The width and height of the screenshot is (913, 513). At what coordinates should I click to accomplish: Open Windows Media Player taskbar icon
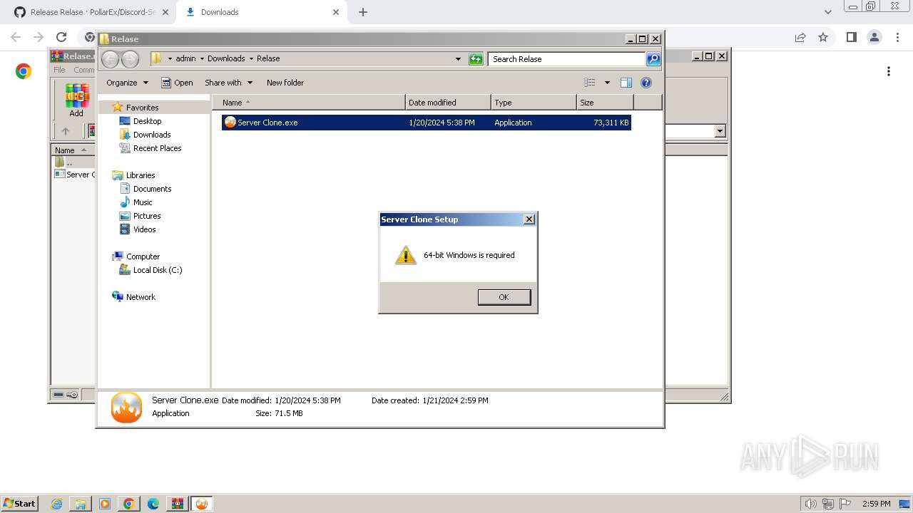coord(105,504)
